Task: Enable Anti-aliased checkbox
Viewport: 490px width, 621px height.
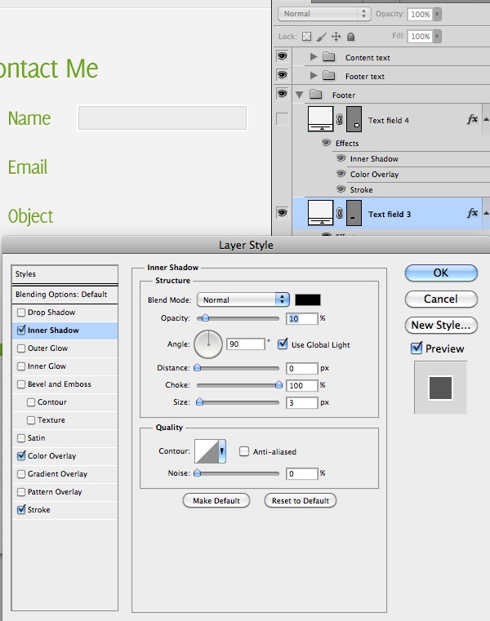Action: 244,451
